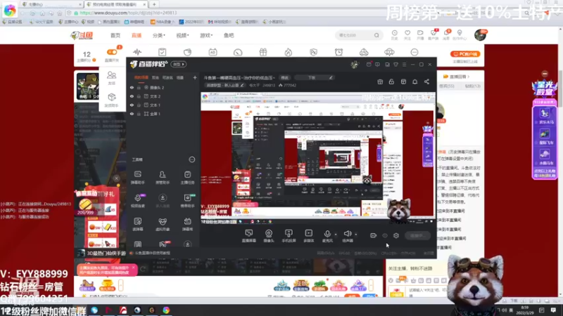The height and width of the screenshot is (316, 563).
Task: Open the 弹幕秀 TV icon tool
Action: click(187, 224)
